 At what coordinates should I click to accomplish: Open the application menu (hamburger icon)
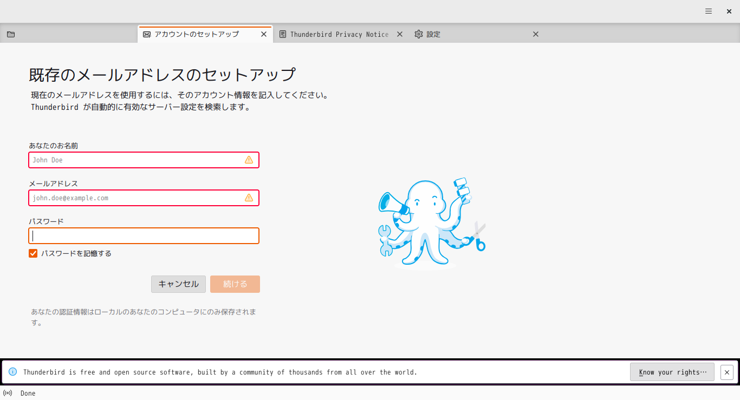pyautogui.click(x=708, y=11)
